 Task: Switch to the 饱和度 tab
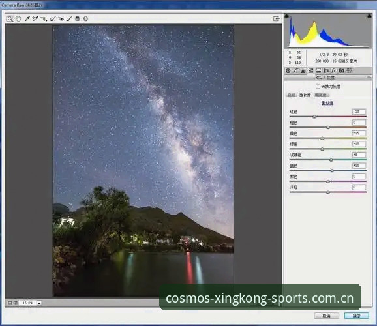coord(305,95)
